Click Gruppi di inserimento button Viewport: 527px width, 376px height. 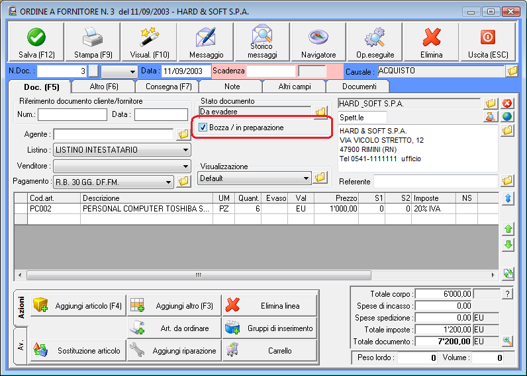270,328
